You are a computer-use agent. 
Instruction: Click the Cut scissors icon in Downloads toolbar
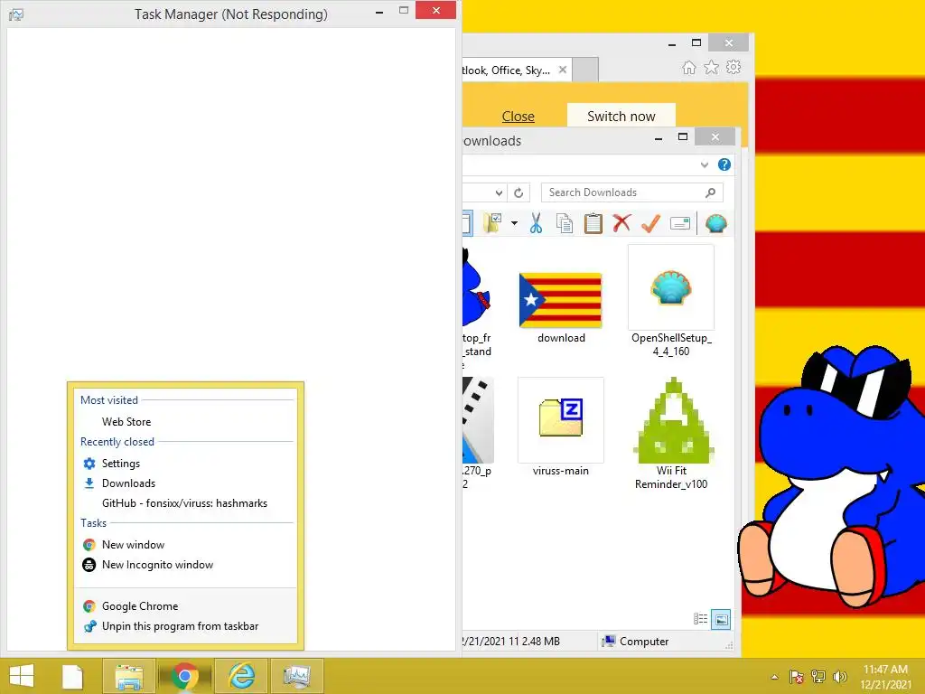tap(536, 224)
